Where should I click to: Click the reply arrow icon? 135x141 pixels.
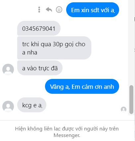click(x=49, y=10)
